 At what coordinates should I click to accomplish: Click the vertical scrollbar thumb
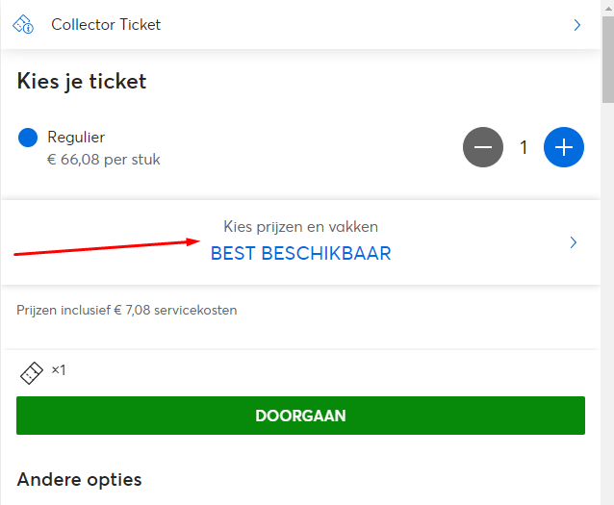pyautogui.click(x=608, y=60)
